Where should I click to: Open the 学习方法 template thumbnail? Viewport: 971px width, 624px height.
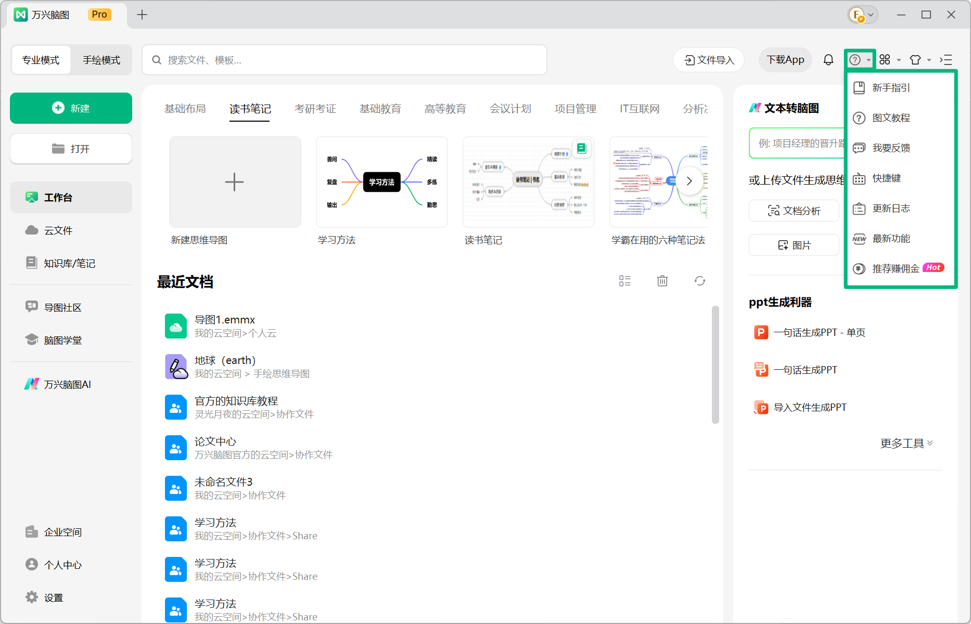(382, 182)
